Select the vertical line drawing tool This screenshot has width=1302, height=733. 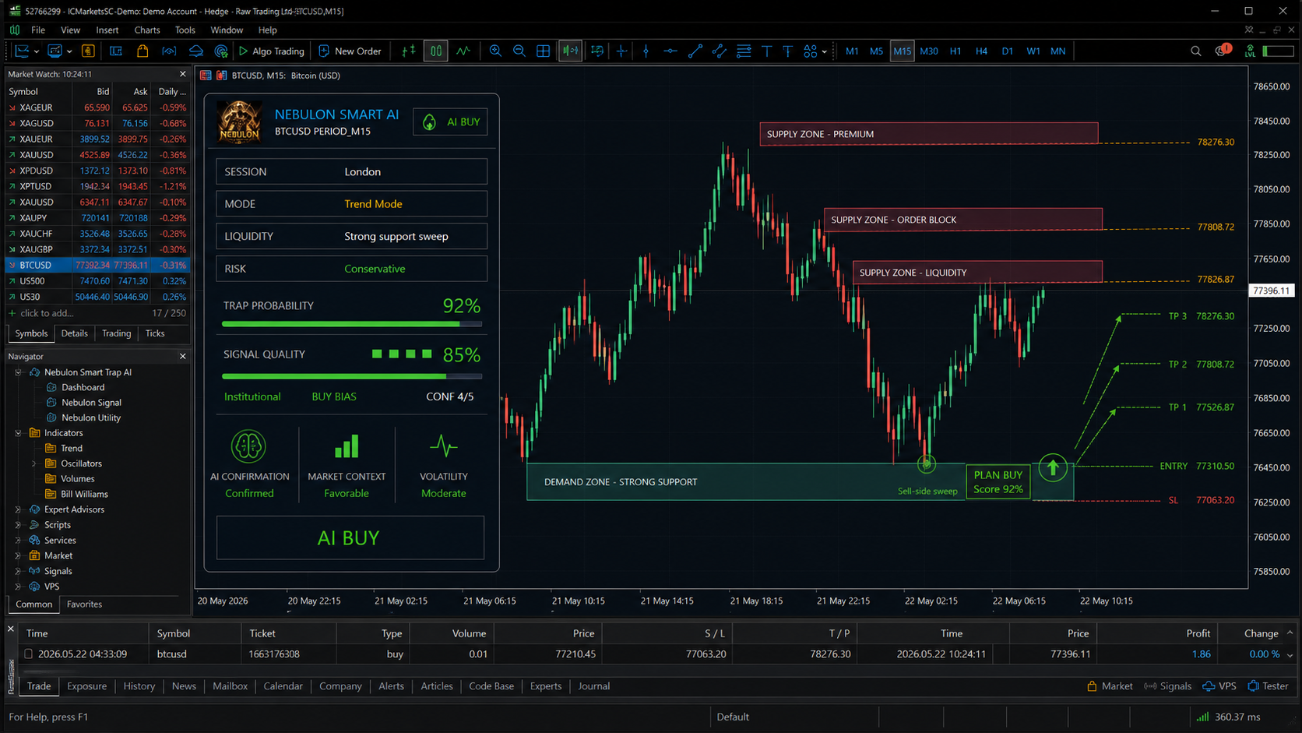click(x=646, y=51)
